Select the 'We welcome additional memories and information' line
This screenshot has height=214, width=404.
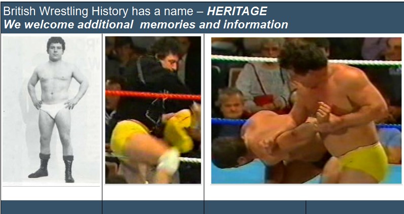[x=145, y=24]
